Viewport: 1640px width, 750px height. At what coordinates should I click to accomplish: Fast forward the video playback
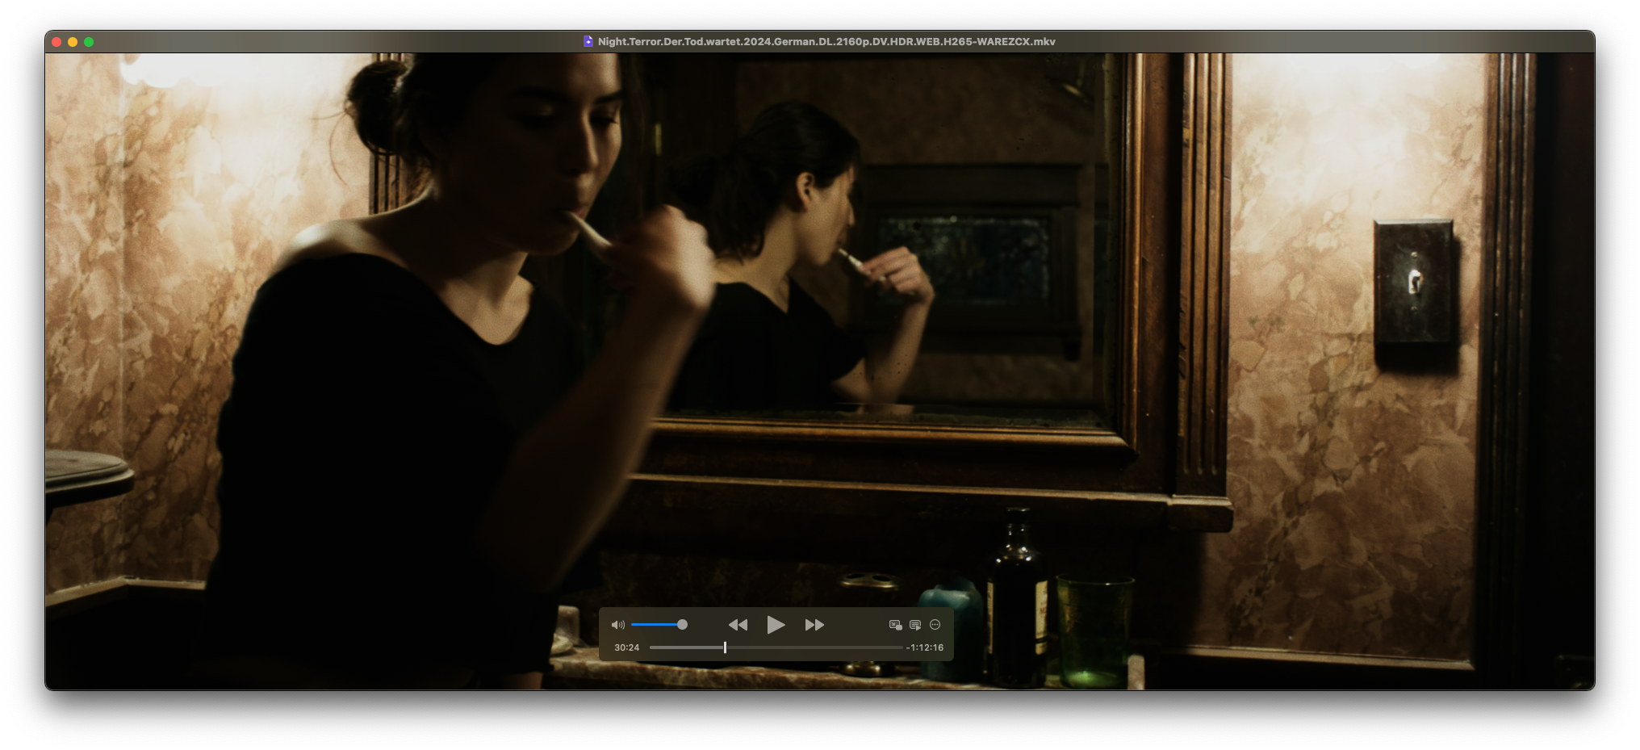point(814,625)
